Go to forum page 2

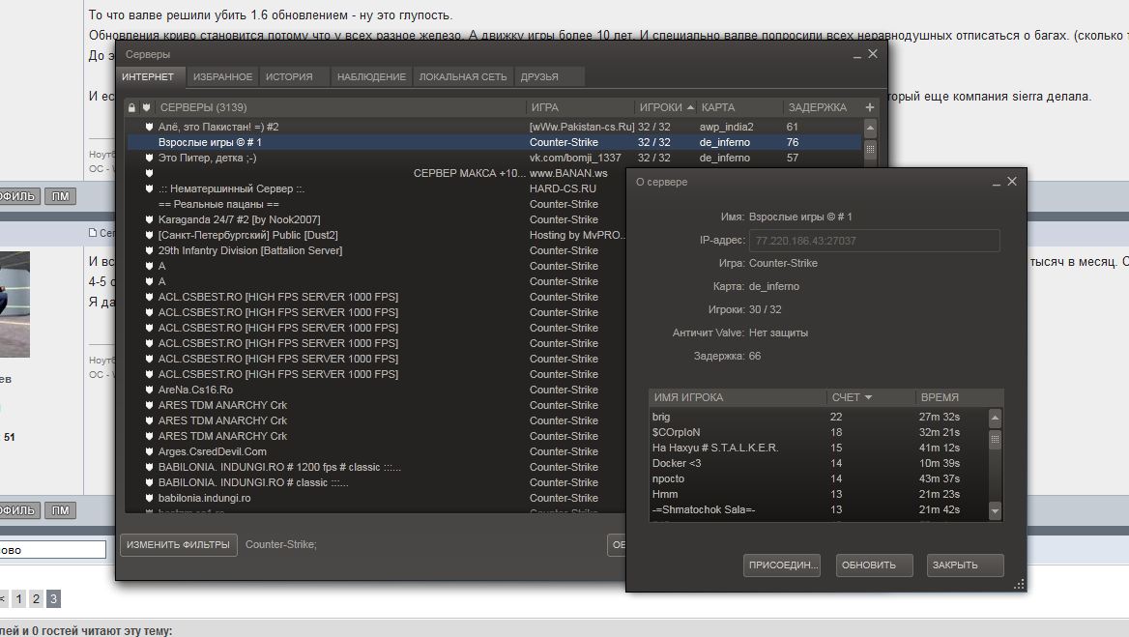(36, 598)
